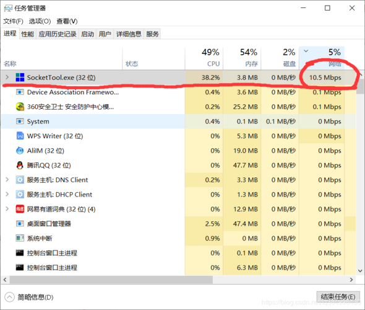Click the 25.2 MB memory value
The width and height of the screenshot is (365, 310).
[246, 107]
